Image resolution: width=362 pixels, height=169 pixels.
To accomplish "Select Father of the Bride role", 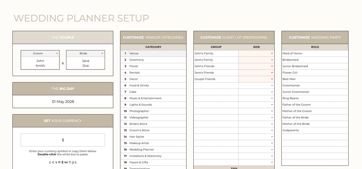I will 315,117.
